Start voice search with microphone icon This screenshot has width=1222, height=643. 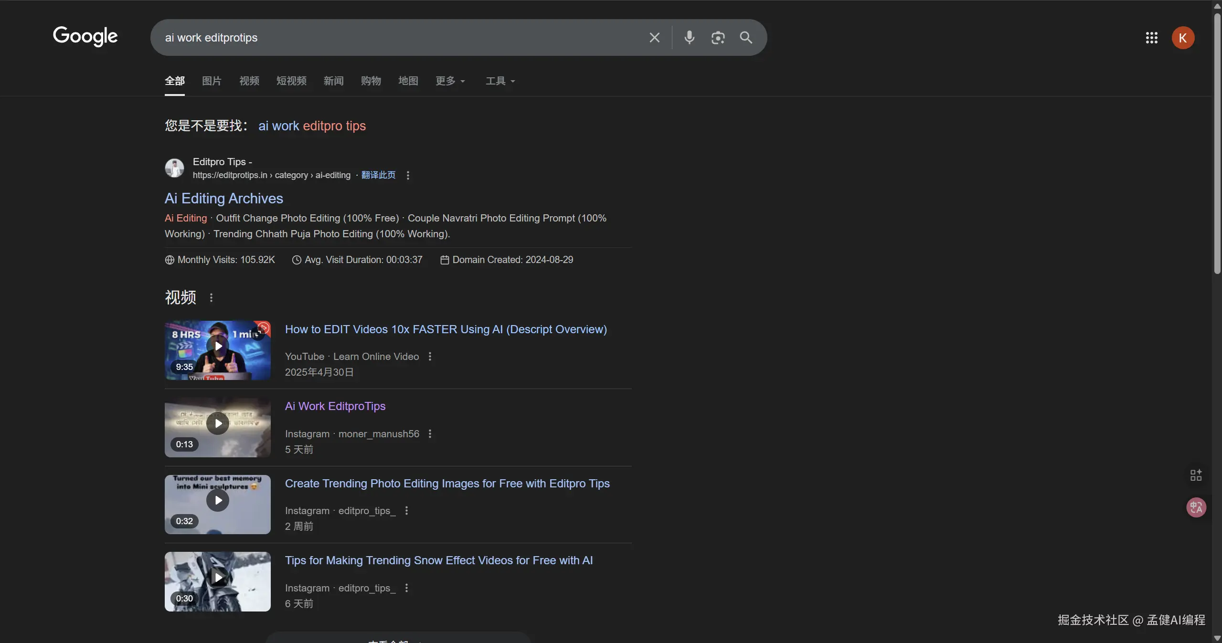click(689, 38)
